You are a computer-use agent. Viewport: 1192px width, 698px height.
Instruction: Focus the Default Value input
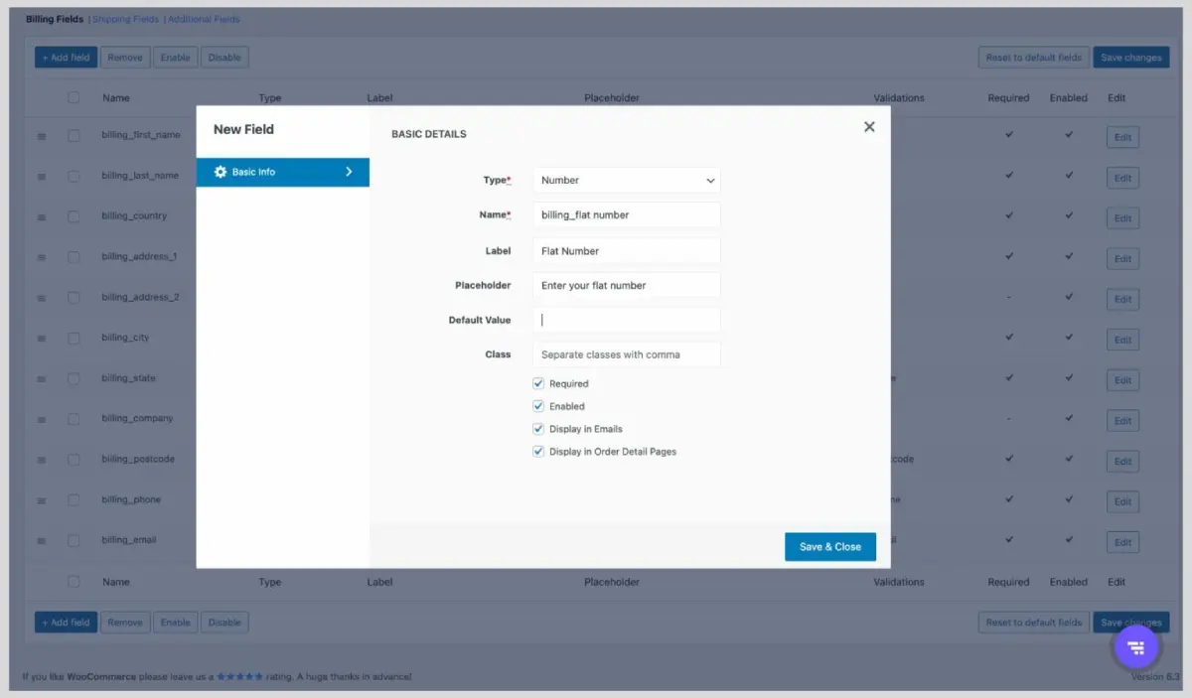[x=627, y=320]
